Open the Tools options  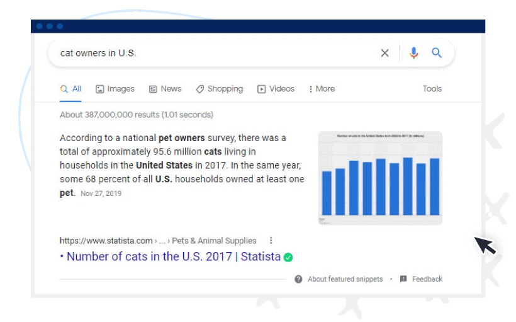click(x=432, y=89)
